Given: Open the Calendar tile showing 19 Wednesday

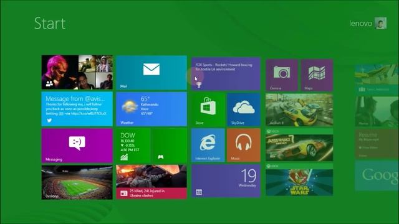Looking at the screenshot, I should pos(226,181).
